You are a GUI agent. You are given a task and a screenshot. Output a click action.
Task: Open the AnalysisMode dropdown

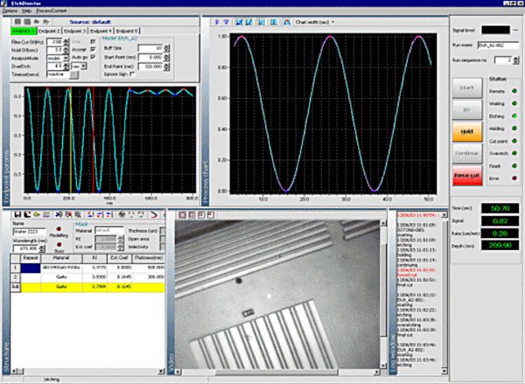[66, 59]
